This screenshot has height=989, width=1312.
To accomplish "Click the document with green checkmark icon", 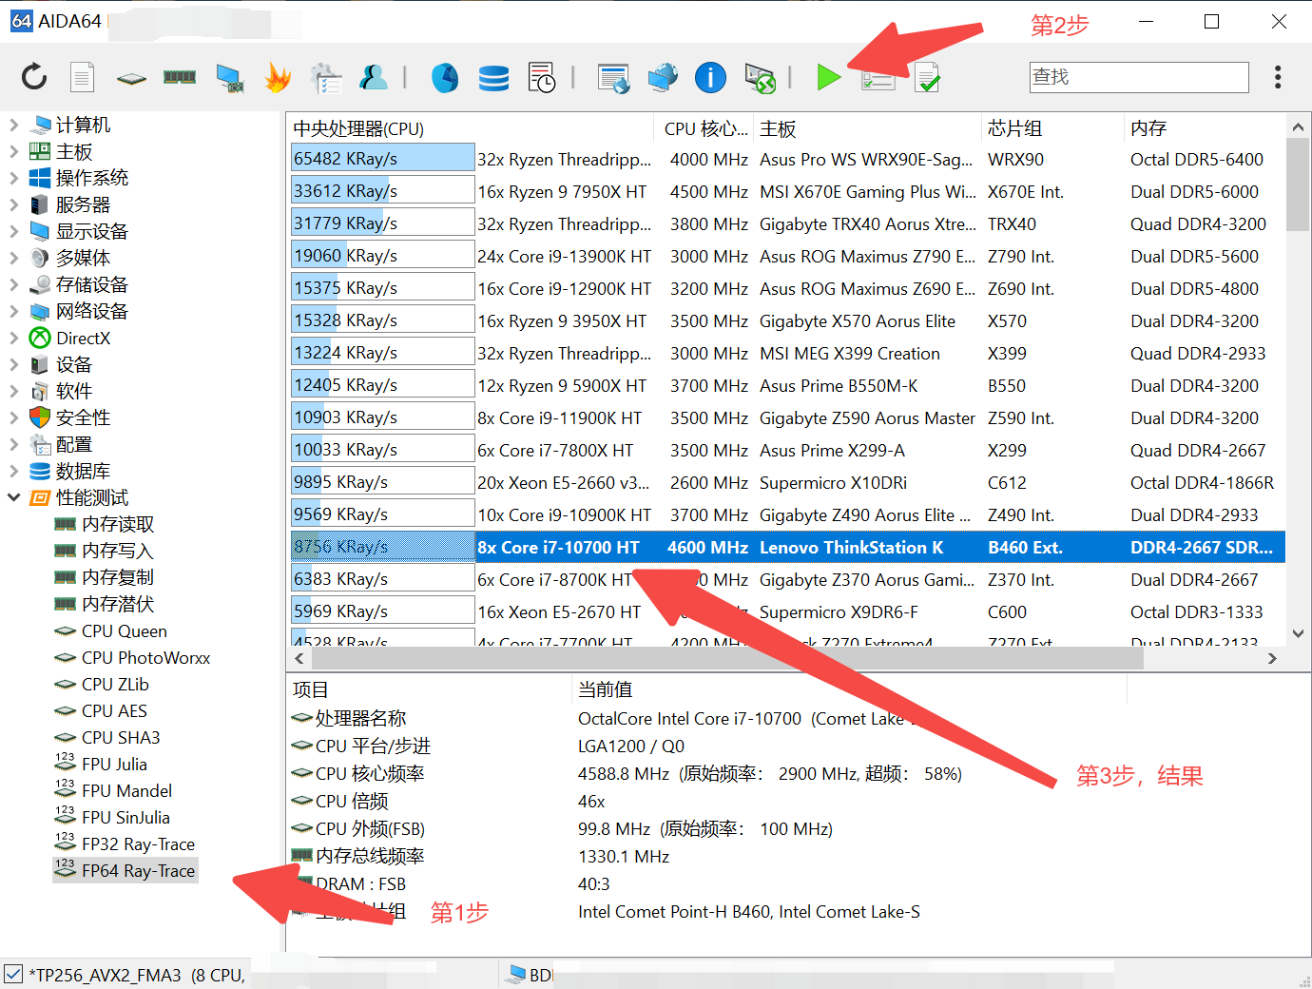I will click(928, 78).
